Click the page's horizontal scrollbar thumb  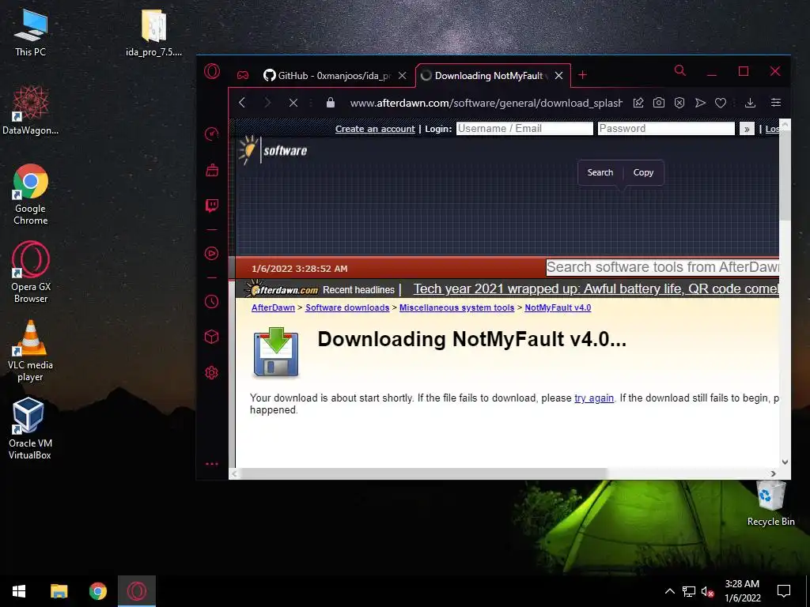pos(424,473)
